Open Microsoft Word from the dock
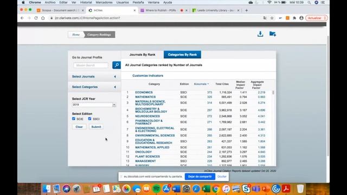This screenshot has height=195, width=347. point(176,188)
